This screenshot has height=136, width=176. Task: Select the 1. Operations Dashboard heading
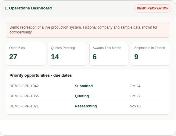pyautogui.click(x=28, y=8)
